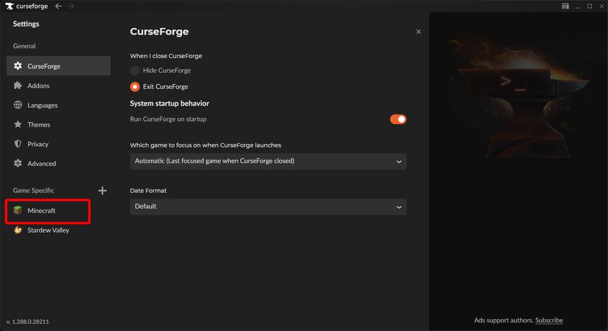Toggle the sidebar layout icon in title bar
Image resolution: width=608 pixels, height=331 pixels.
pyautogui.click(x=565, y=6)
